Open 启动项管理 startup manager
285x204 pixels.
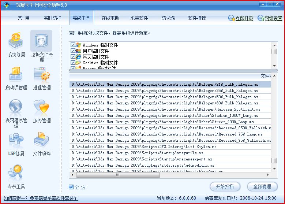point(16,78)
